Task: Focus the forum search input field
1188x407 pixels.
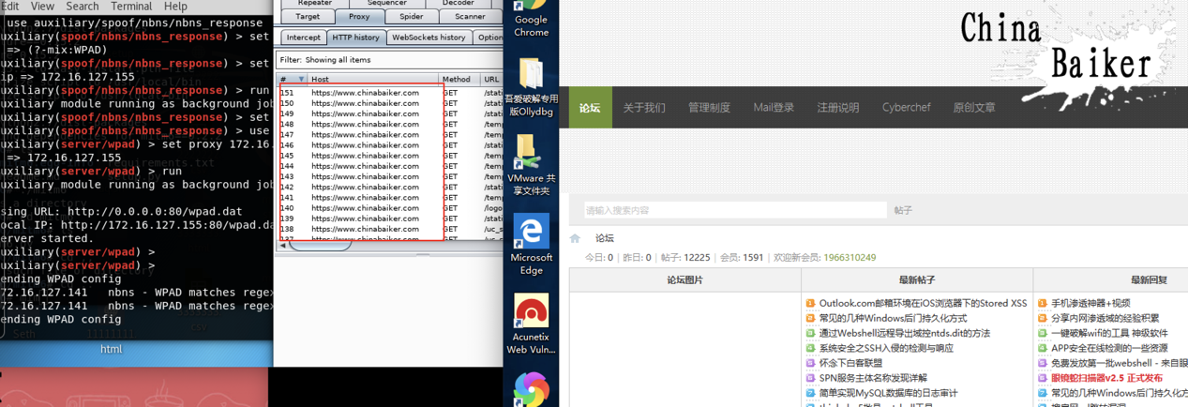Action: (733, 211)
